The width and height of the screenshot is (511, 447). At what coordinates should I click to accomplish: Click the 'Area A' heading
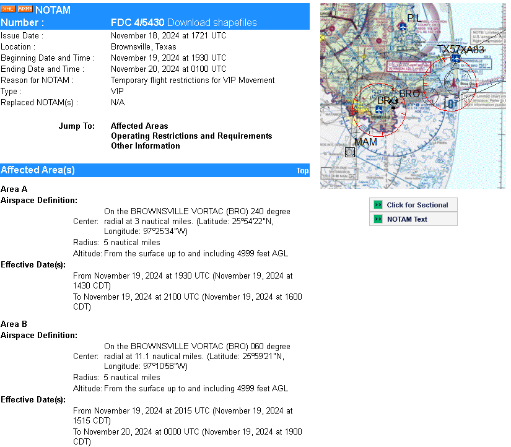pyautogui.click(x=14, y=189)
